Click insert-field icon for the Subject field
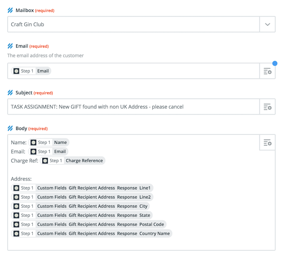 tap(267, 107)
